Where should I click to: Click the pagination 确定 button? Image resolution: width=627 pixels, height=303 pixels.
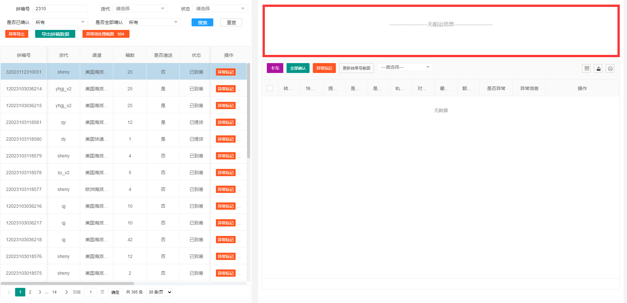[115, 292]
